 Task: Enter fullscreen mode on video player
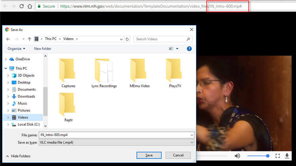pyautogui.click(x=277, y=156)
